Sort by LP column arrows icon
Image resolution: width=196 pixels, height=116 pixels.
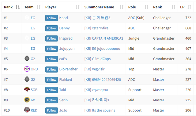(189, 7)
